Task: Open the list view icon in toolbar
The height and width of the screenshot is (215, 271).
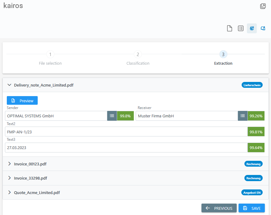Action: tap(241, 28)
